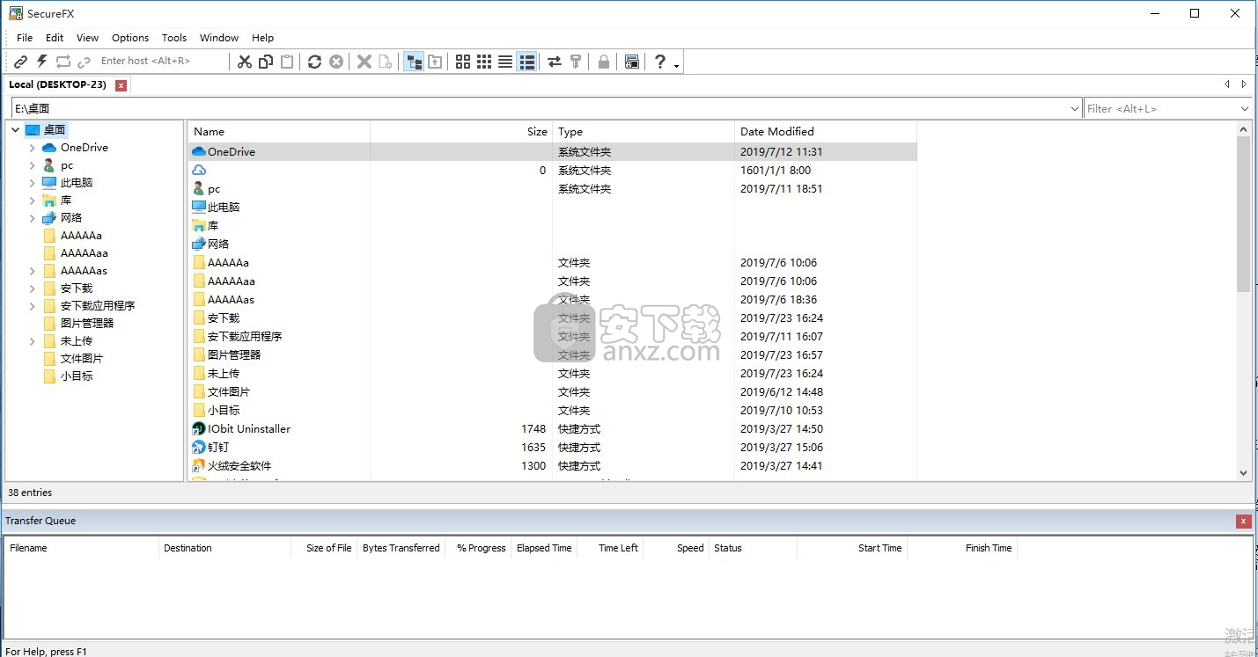Click the Cut scissors icon

point(245,62)
